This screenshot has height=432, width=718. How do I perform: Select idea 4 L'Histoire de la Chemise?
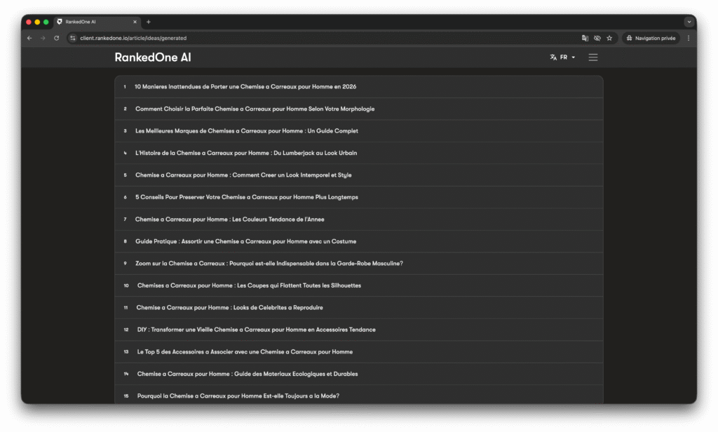tap(246, 153)
